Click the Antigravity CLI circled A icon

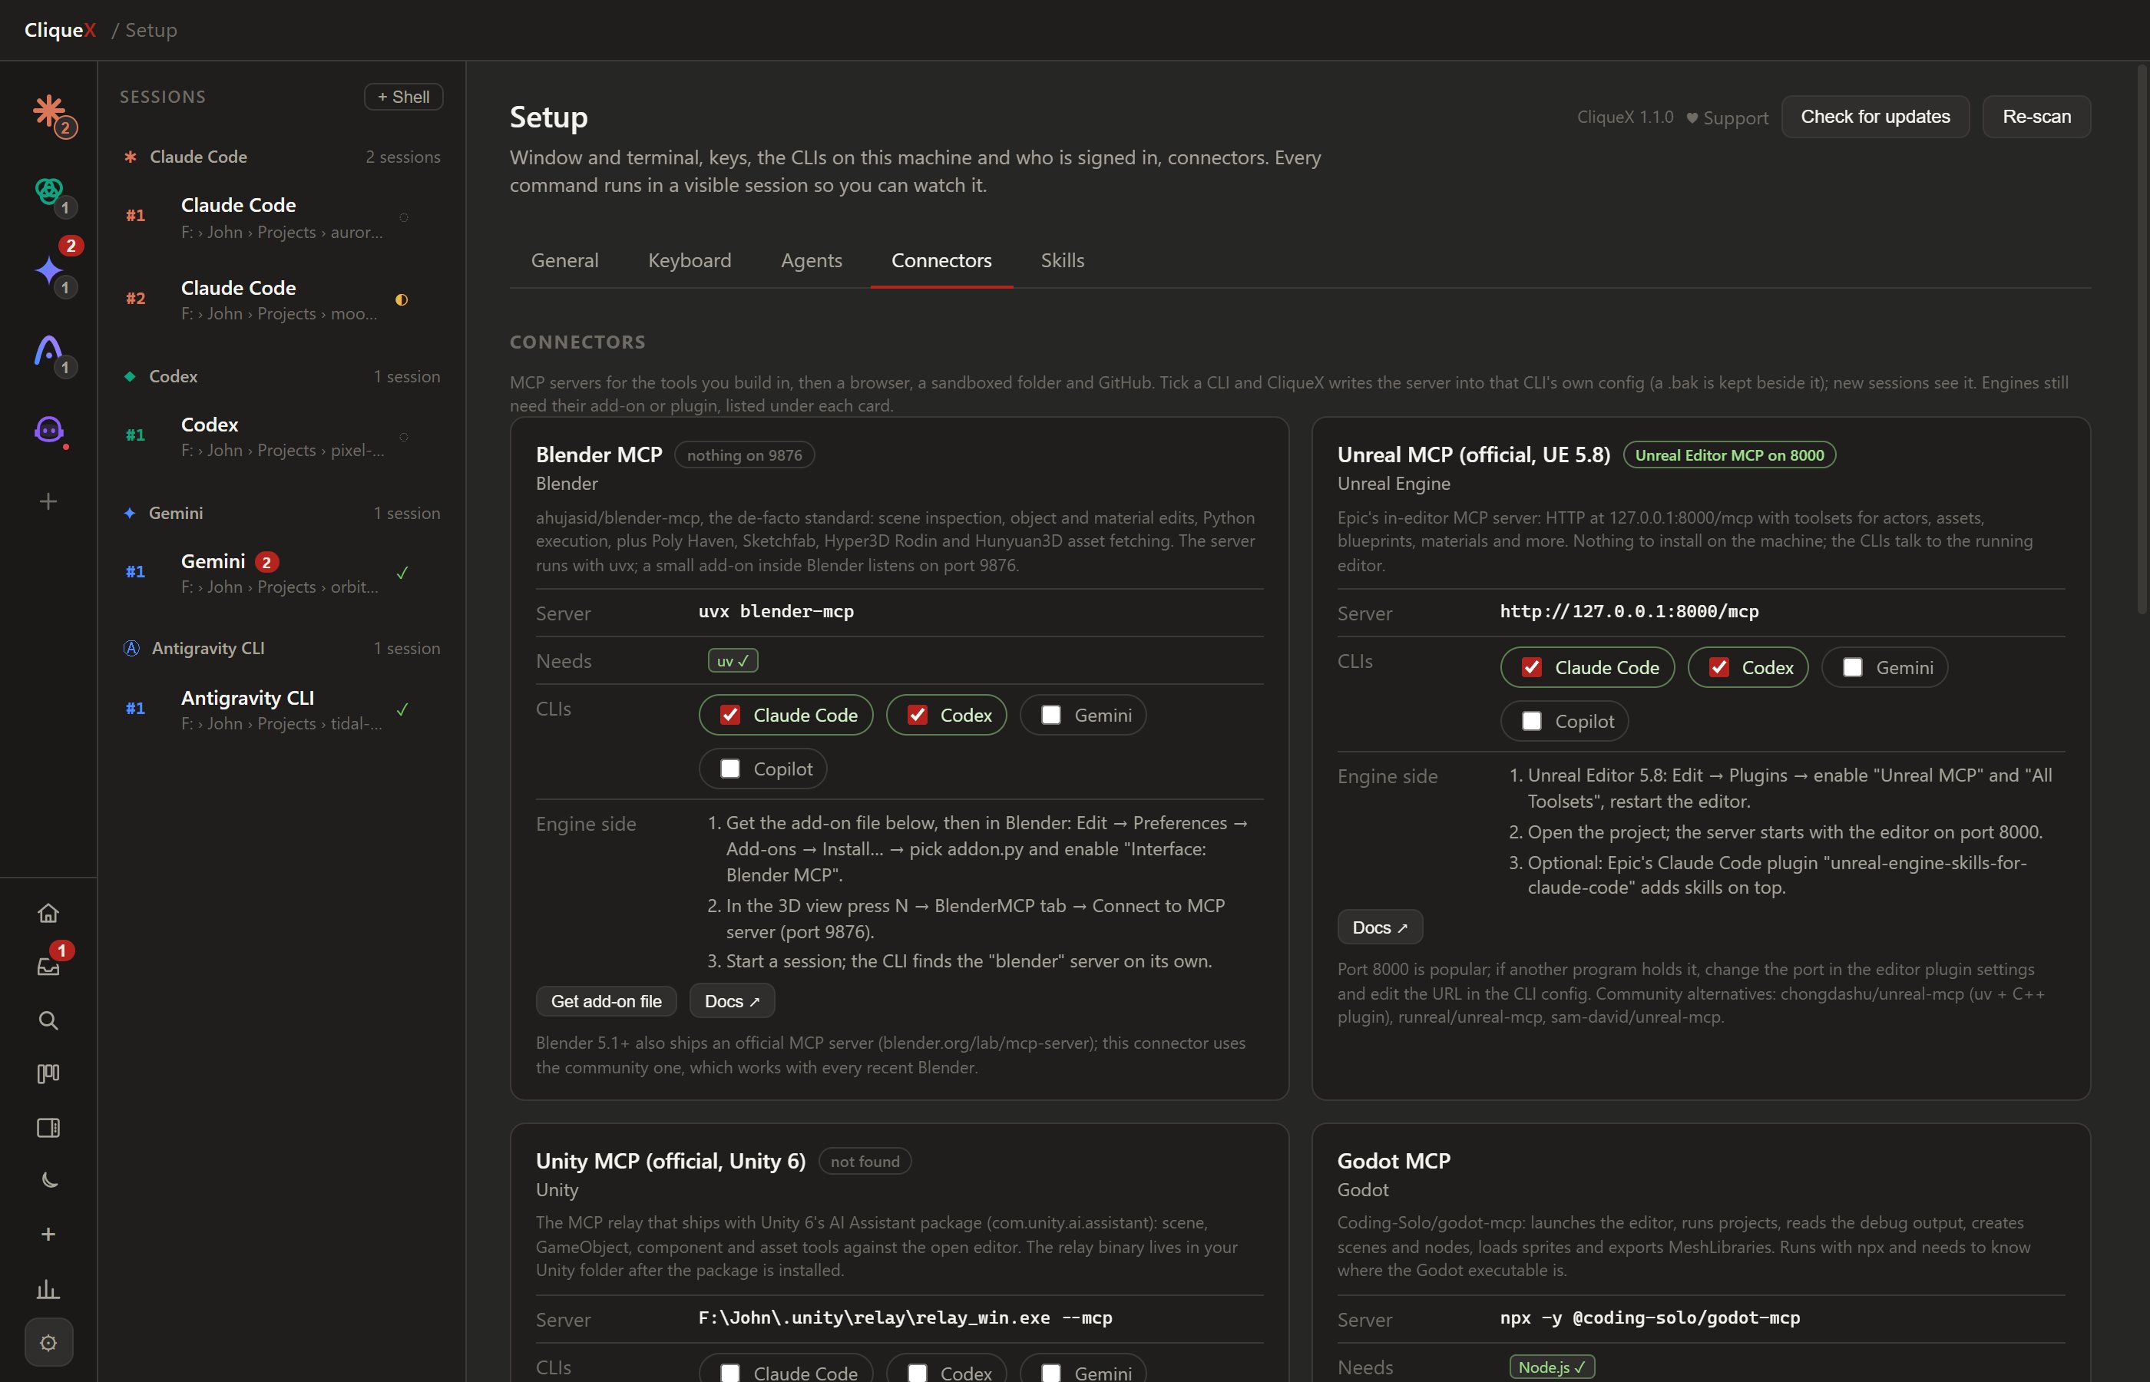(131, 648)
